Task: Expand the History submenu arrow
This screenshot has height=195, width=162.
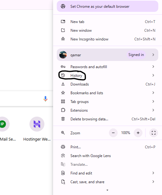Action: tap(153, 75)
